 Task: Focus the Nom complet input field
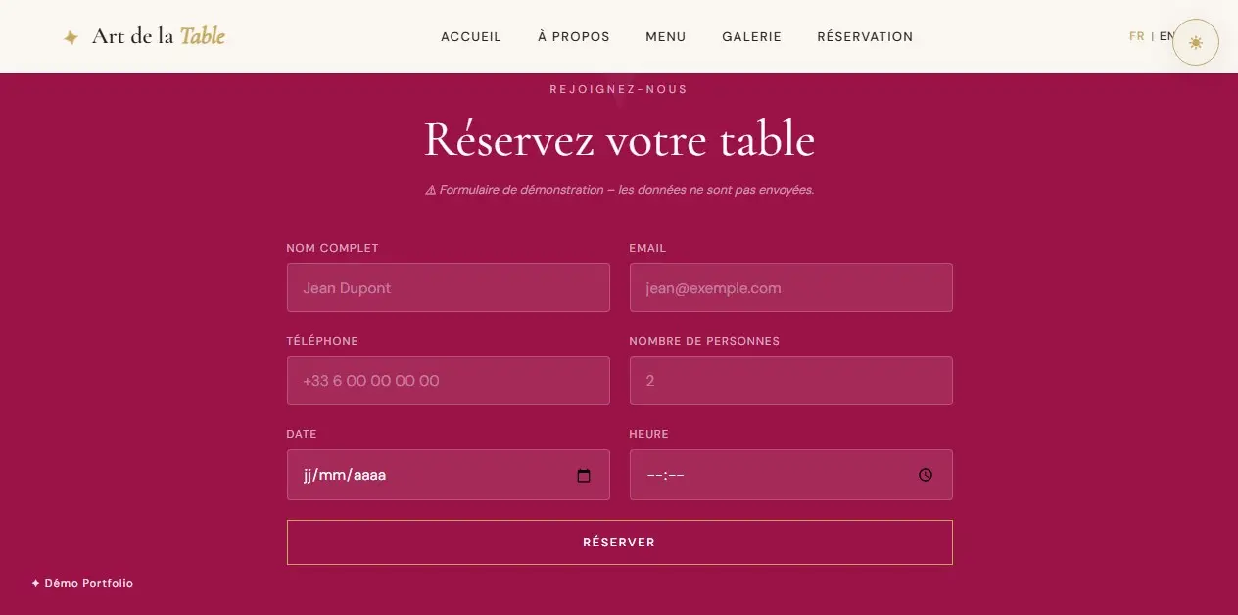(448, 288)
